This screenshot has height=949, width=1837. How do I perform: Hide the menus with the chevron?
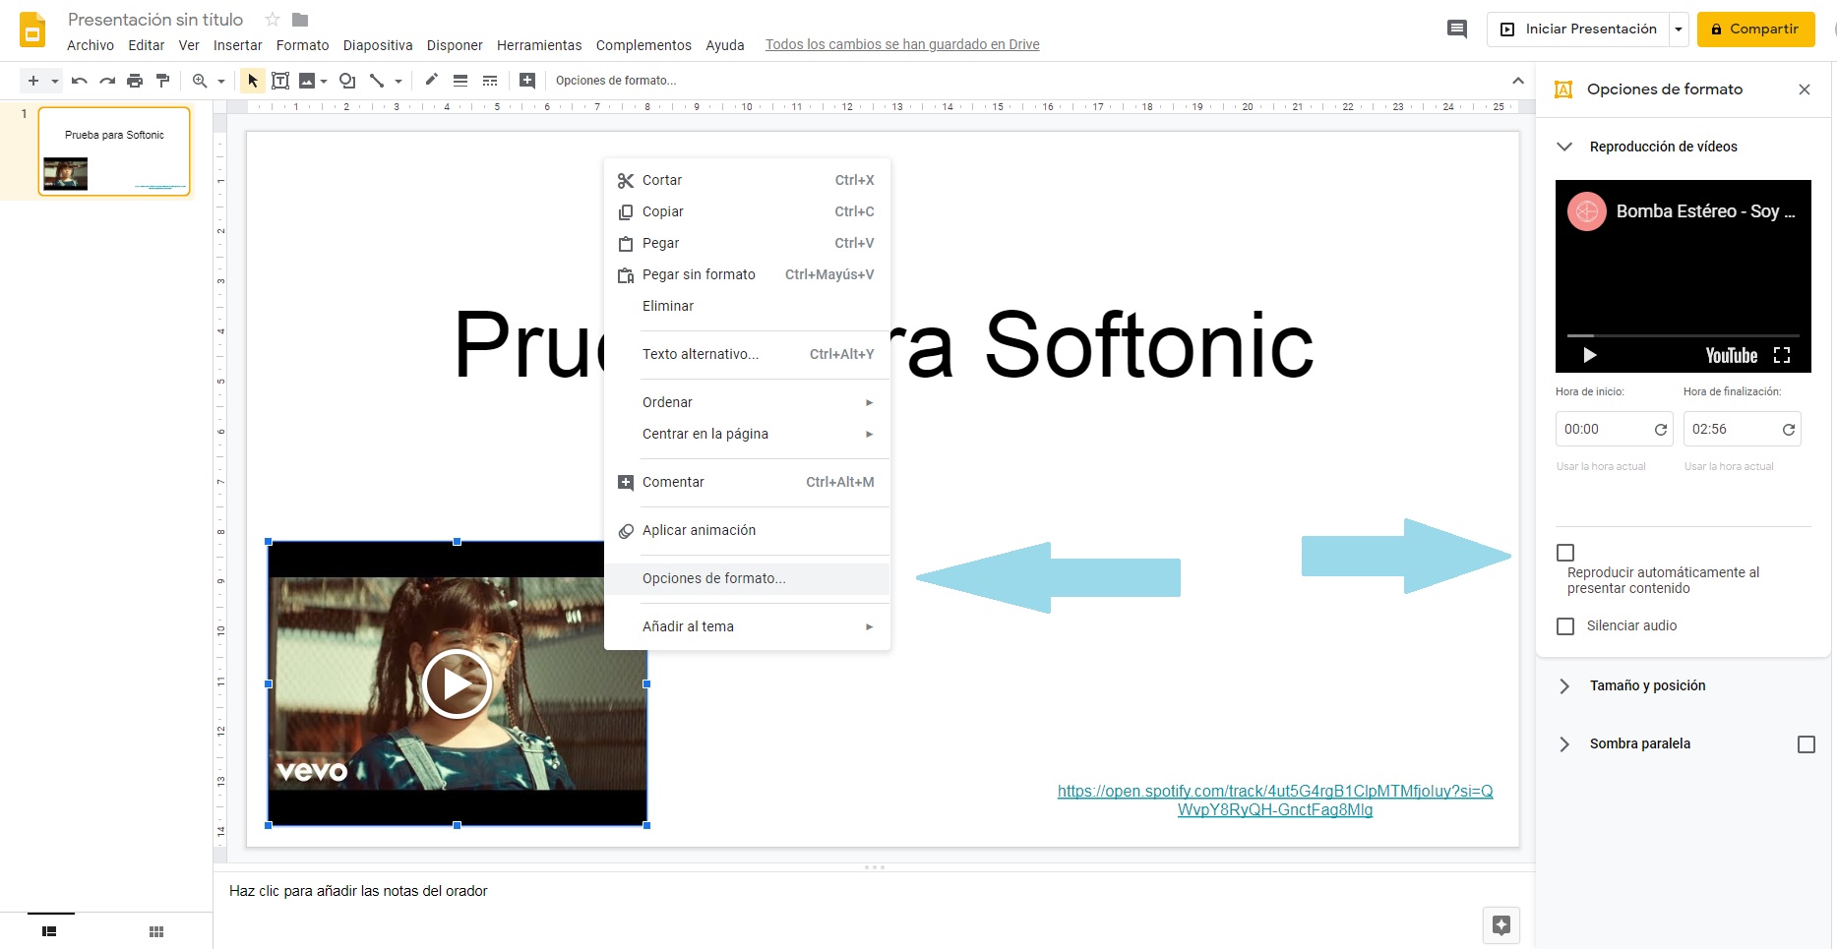point(1518,81)
